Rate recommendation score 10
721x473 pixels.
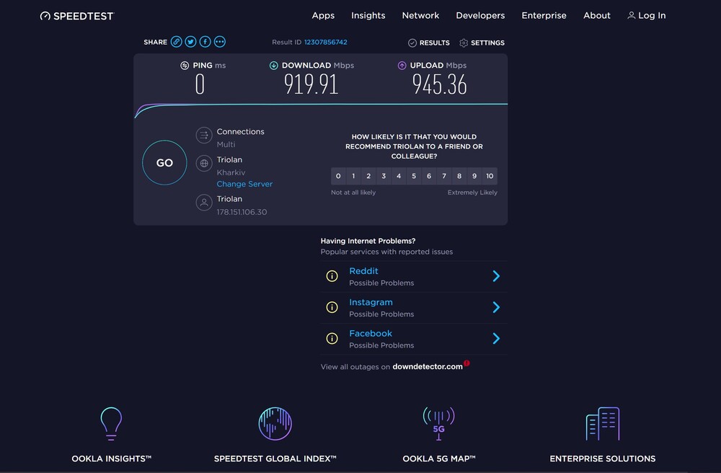click(490, 176)
